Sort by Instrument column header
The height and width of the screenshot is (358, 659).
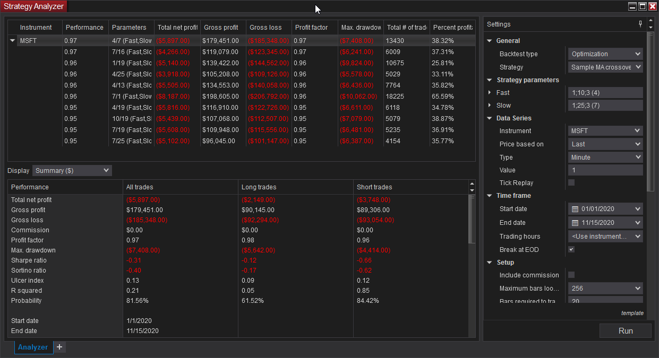(x=36, y=28)
